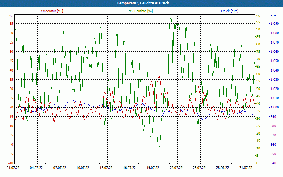Click '1.050' on the blue pressure axis
Viewport: 283px width, 177px height.
pos(275,61)
